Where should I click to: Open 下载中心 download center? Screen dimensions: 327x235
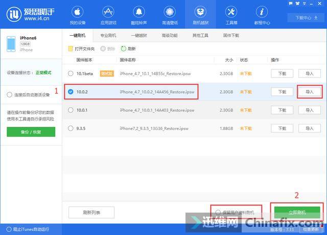coord(307,18)
